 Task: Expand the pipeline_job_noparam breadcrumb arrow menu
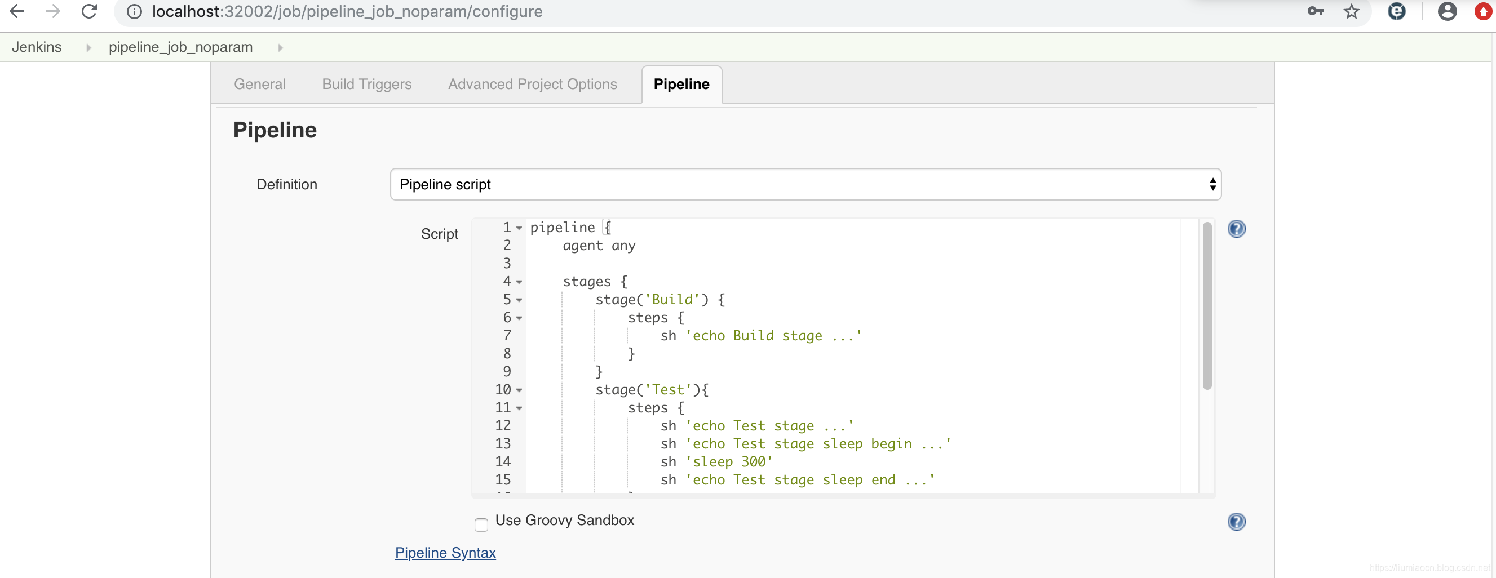pos(280,47)
